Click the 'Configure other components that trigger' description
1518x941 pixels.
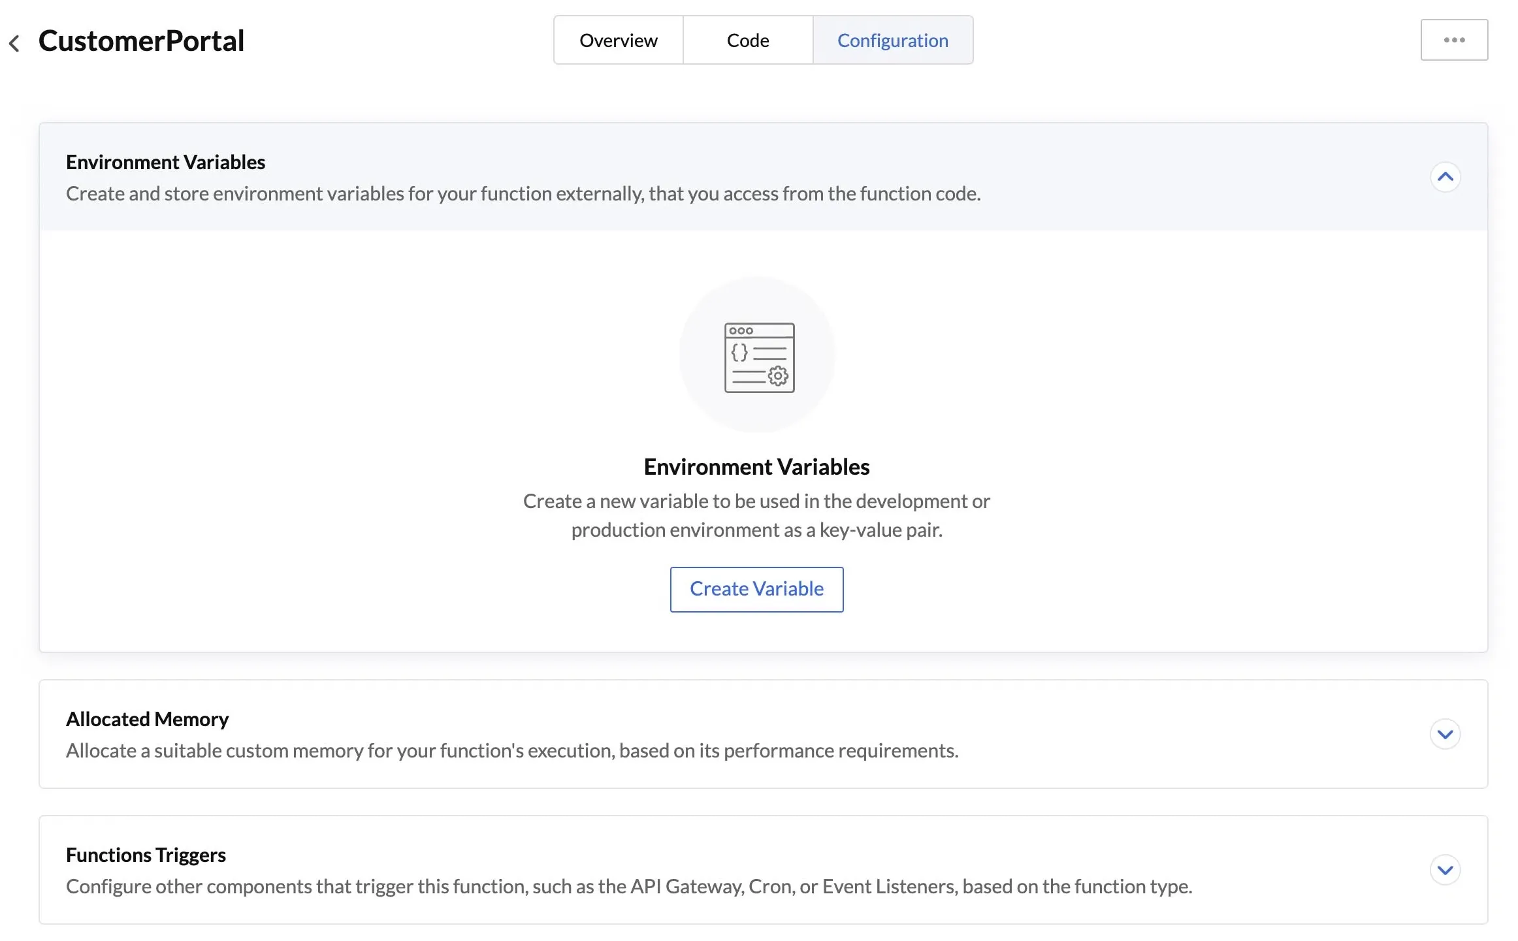click(x=629, y=886)
